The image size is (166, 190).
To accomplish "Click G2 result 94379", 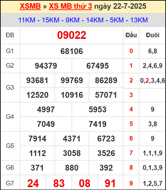I will tap(46, 66).
